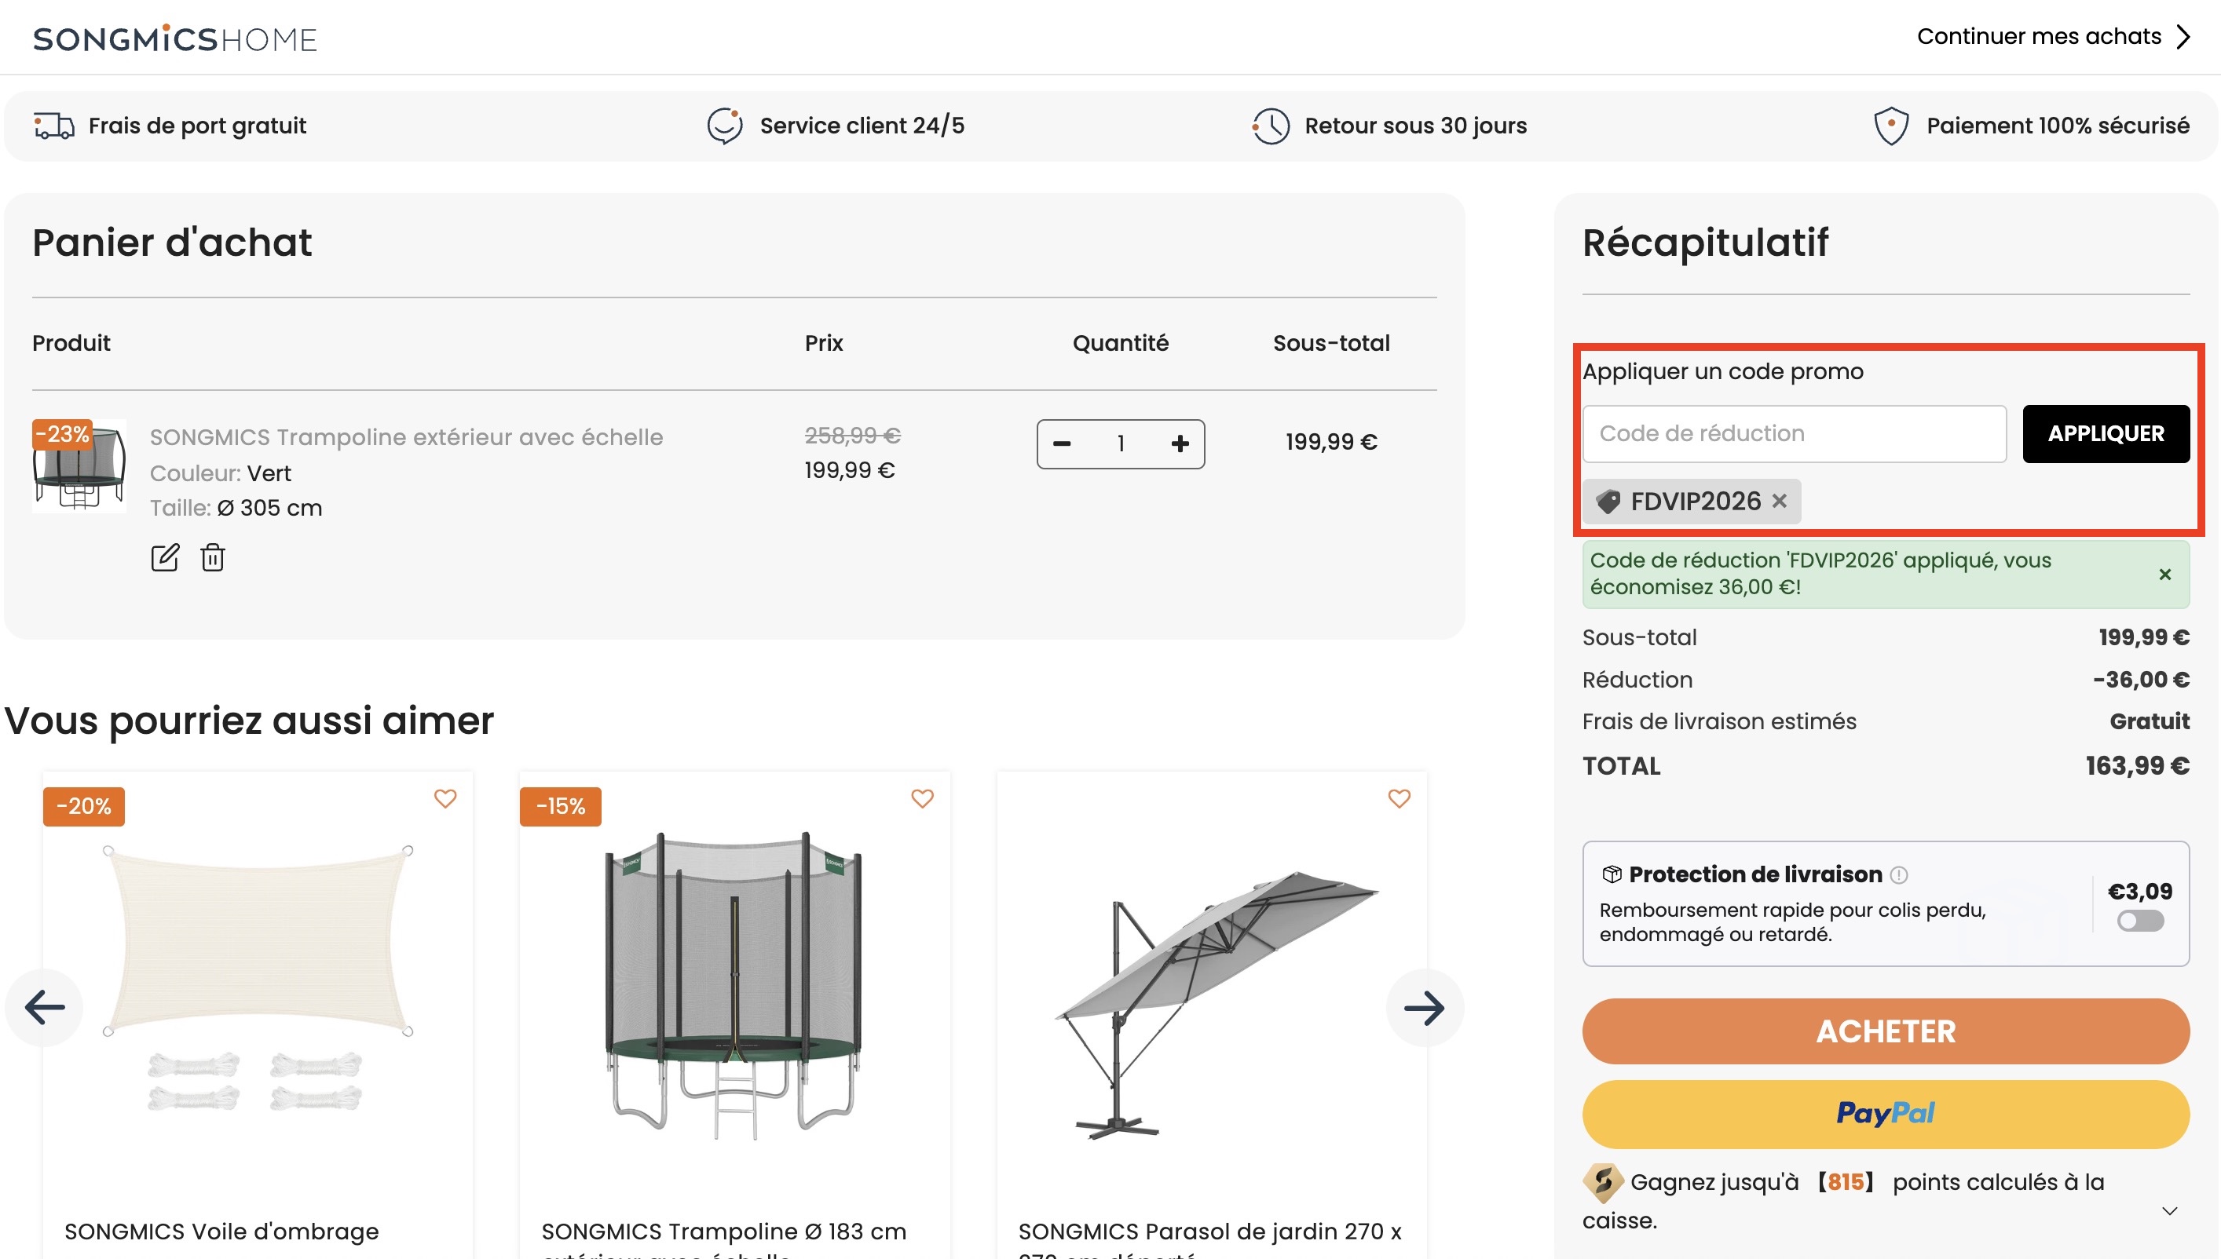Screen dimensions: 2221x1259
Task: Click the Couleur Vert text
Action: click(221, 473)
